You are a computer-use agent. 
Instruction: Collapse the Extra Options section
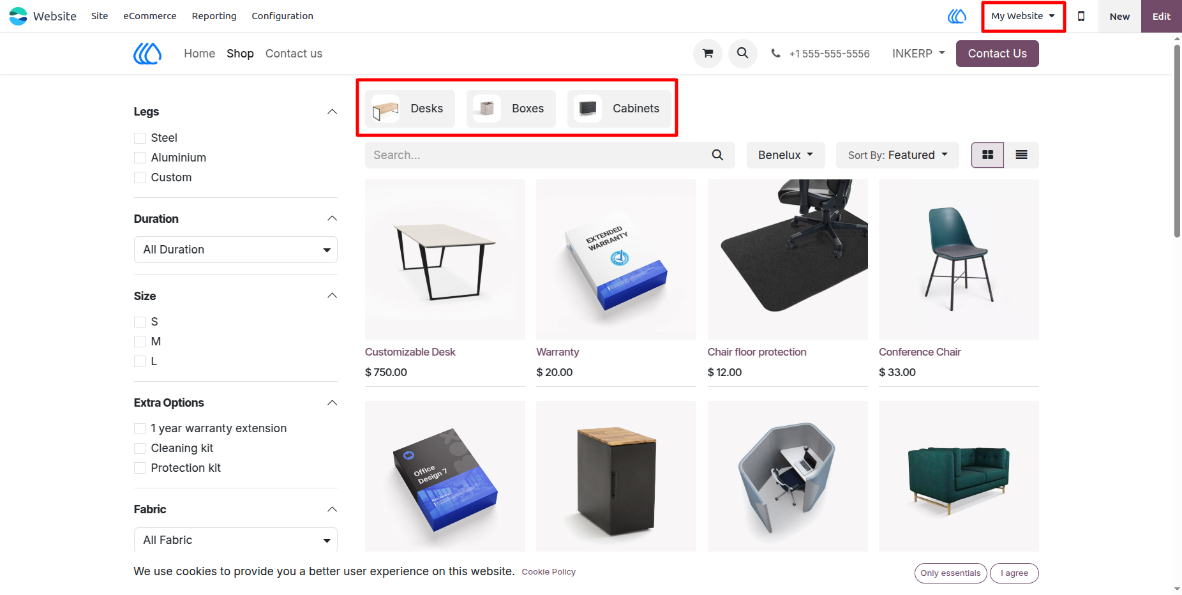(x=332, y=402)
